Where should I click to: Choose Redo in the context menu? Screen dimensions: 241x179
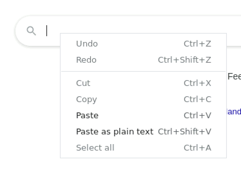point(86,60)
